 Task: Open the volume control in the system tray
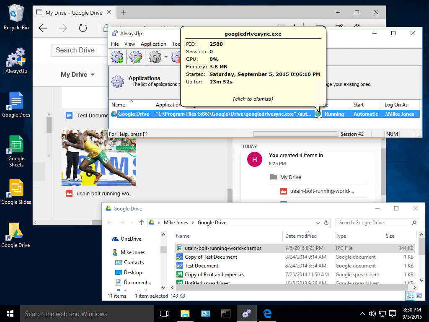[x=372, y=314]
